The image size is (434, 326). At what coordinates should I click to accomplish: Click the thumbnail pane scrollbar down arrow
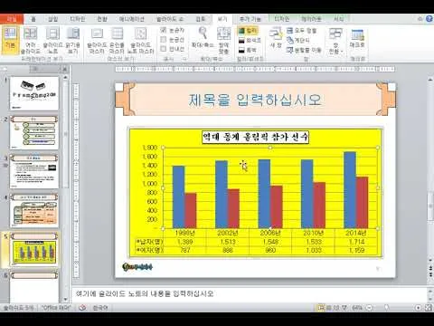pos(65,299)
